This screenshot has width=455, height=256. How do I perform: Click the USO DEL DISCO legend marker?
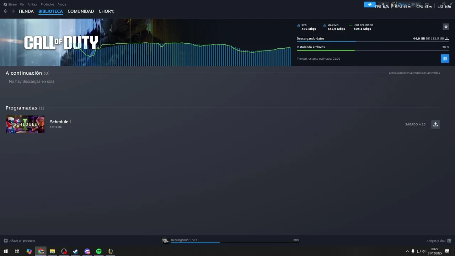pyautogui.click(x=350, y=25)
